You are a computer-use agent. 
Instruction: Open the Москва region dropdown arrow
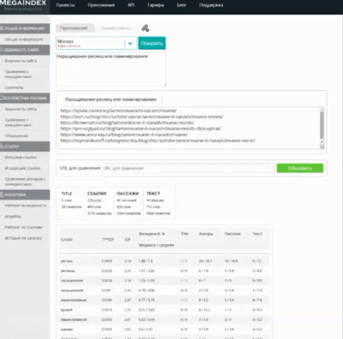click(x=131, y=43)
